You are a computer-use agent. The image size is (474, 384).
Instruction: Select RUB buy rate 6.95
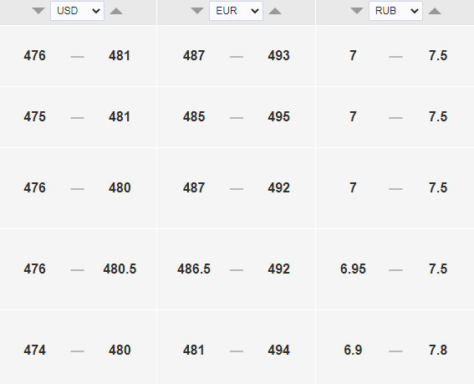pos(353,269)
